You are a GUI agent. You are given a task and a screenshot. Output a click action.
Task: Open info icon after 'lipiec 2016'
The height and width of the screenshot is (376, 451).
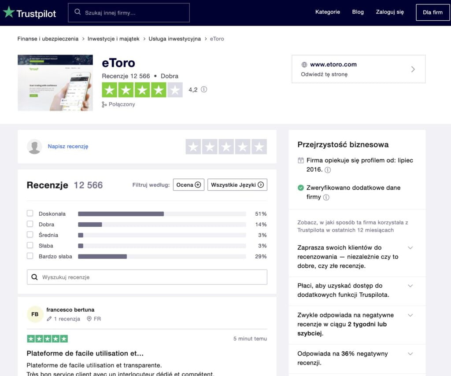[x=328, y=170]
